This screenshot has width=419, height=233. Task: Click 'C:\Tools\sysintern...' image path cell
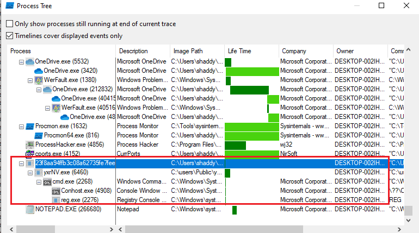[197, 126]
